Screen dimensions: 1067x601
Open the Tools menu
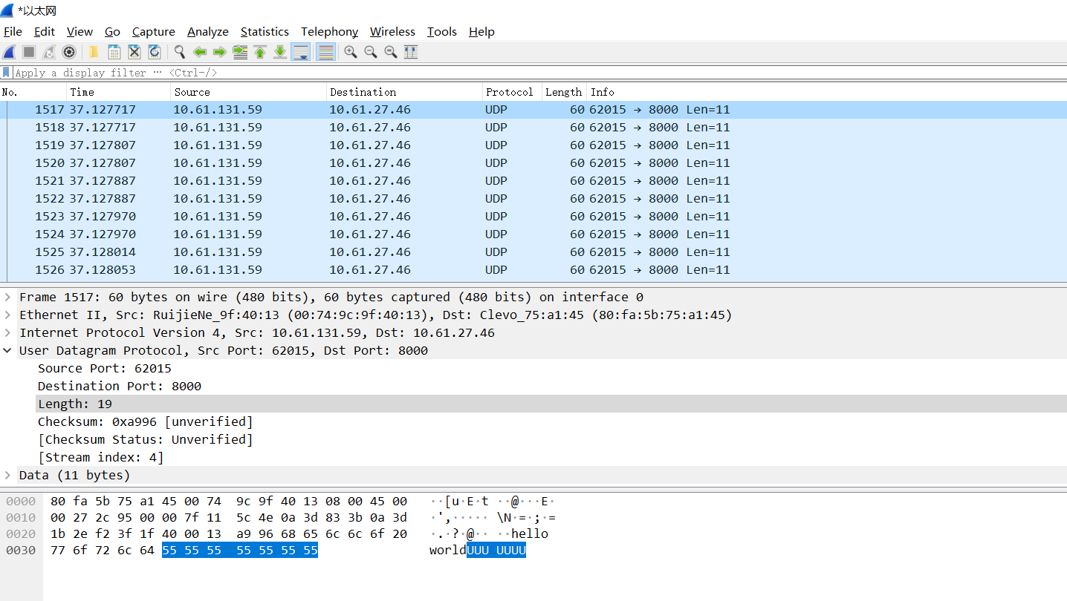(442, 31)
